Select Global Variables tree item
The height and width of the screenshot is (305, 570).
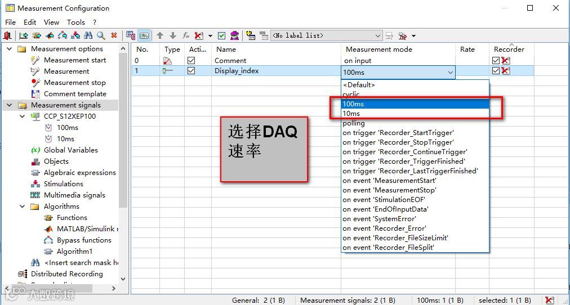71,150
